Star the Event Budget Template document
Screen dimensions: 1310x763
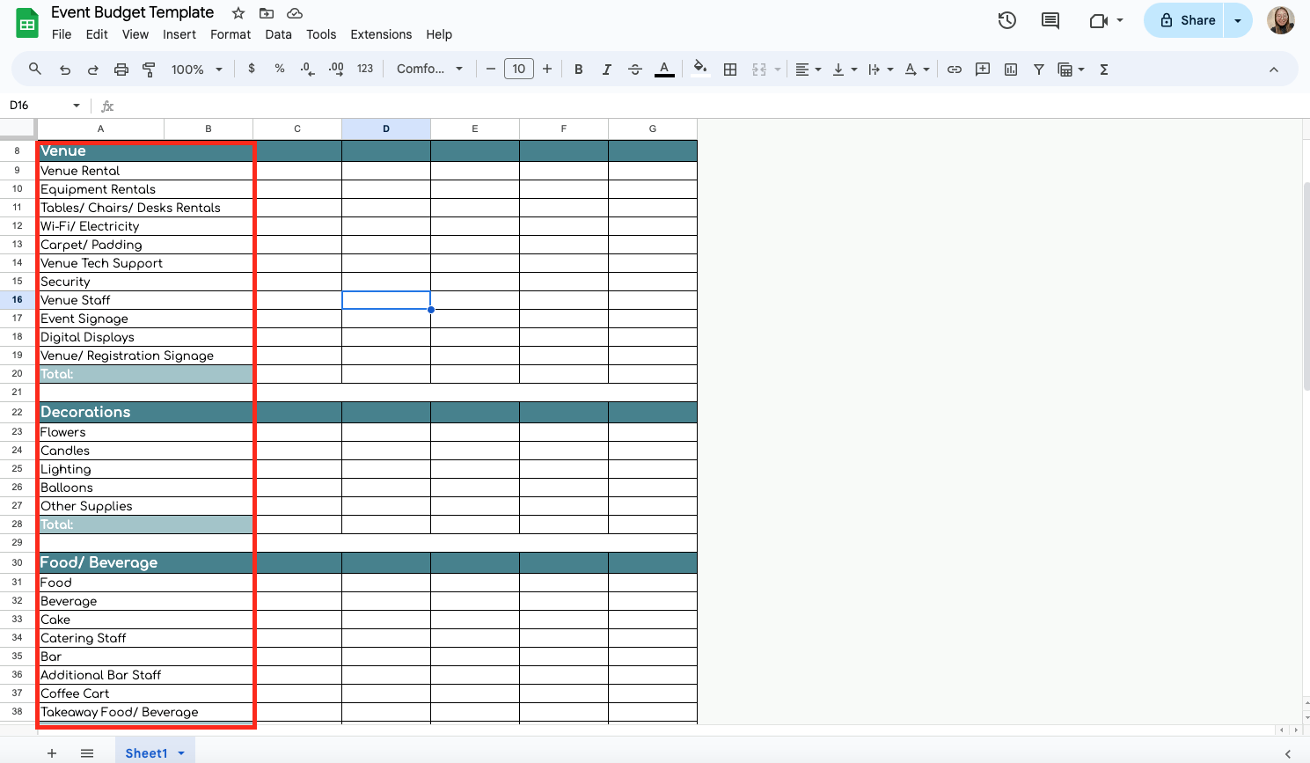(238, 13)
